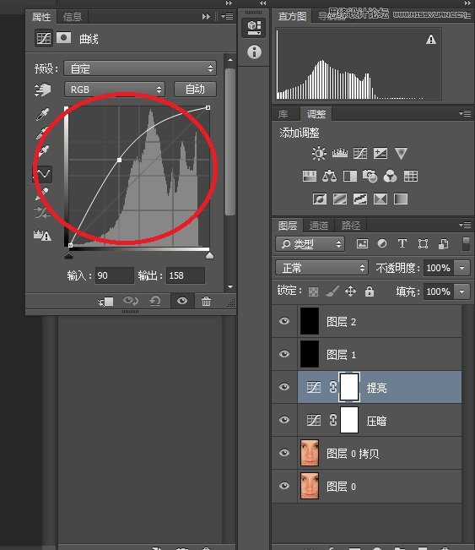Add a Hue/Saturation adjustment

310,176
